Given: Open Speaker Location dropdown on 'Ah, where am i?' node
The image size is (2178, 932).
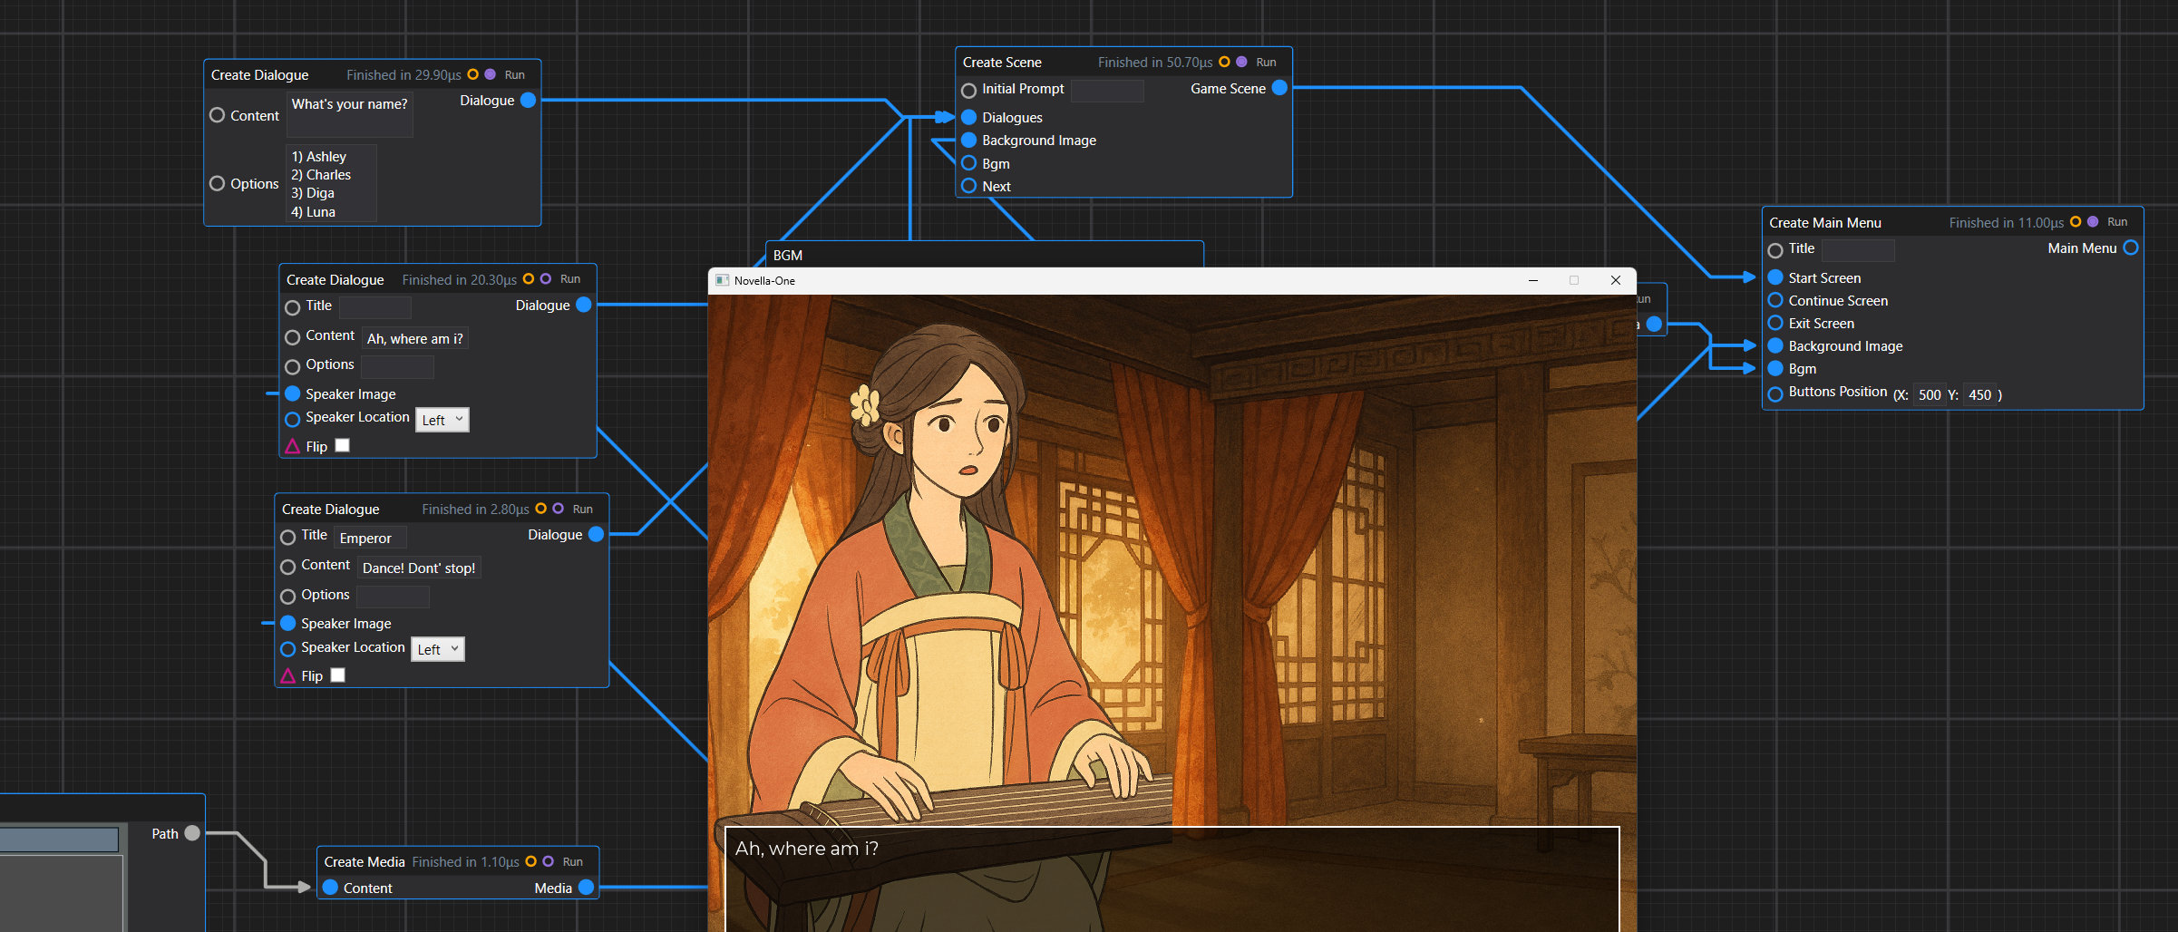Looking at the screenshot, I should pos(442,420).
